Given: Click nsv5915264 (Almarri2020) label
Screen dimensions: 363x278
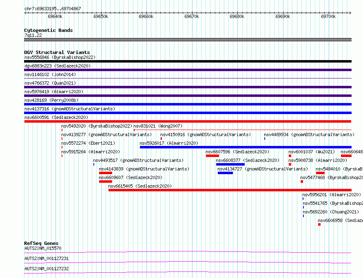Looking at the screenshot, I should coord(91,152).
